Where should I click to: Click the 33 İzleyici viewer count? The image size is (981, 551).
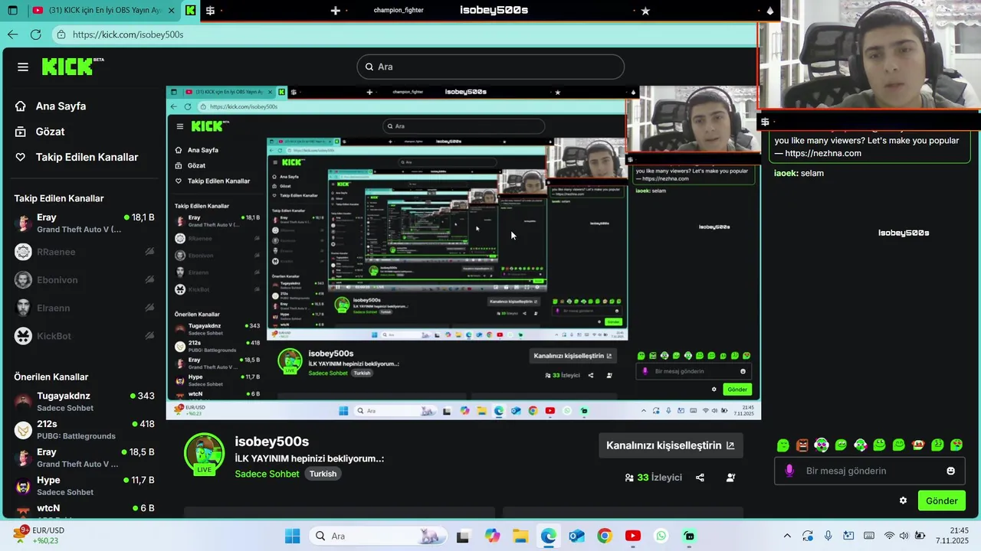tap(653, 478)
